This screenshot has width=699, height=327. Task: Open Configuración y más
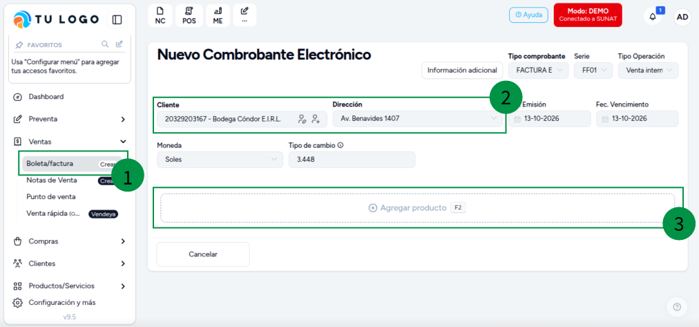click(x=62, y=303)
